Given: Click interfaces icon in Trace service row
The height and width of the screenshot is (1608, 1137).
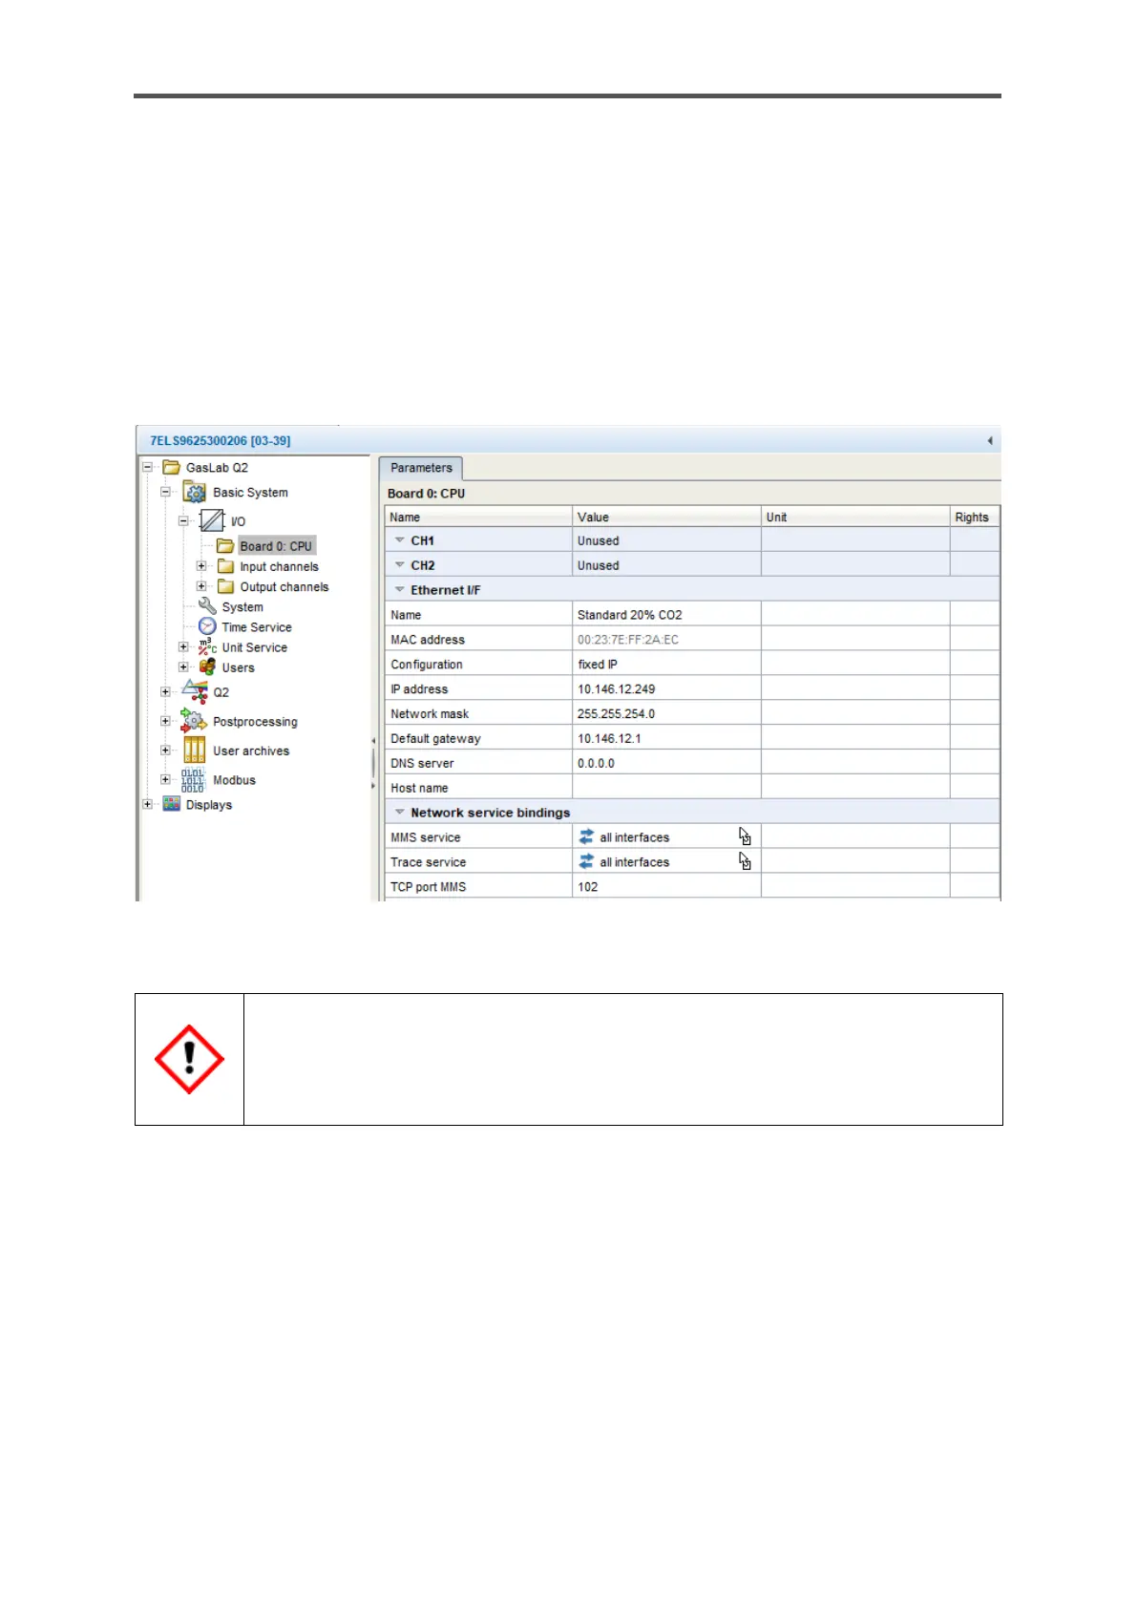Looking at the screenshot, I should click(586, 861).
